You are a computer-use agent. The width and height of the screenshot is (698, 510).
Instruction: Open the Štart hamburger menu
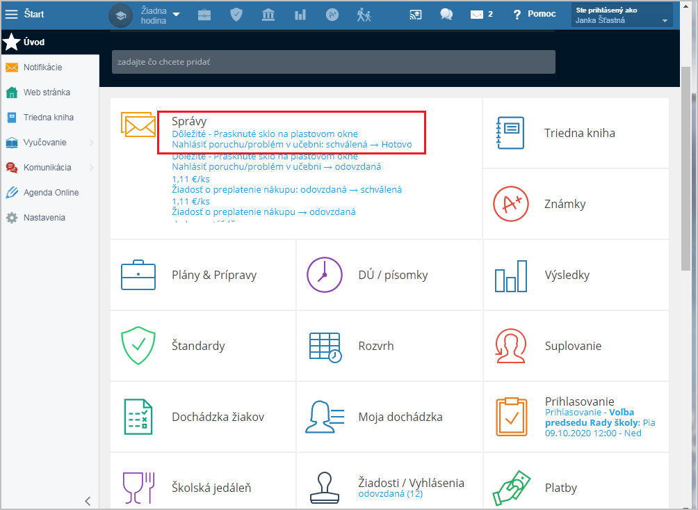12,15
